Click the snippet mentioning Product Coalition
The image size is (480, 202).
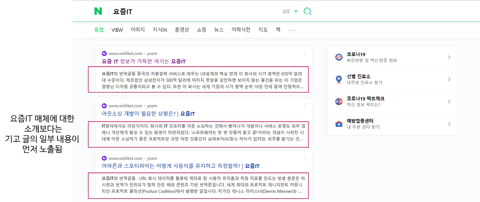point(202,184)
